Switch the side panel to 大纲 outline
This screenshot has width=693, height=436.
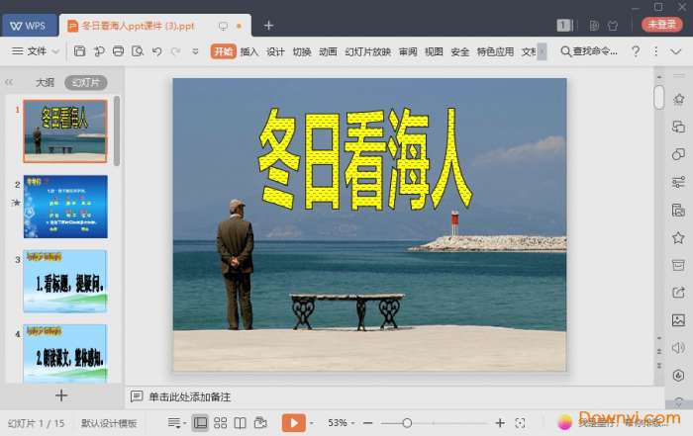point(45,83)
